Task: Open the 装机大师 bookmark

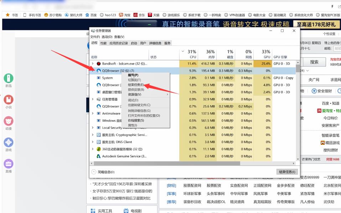Action: (73, 15)
